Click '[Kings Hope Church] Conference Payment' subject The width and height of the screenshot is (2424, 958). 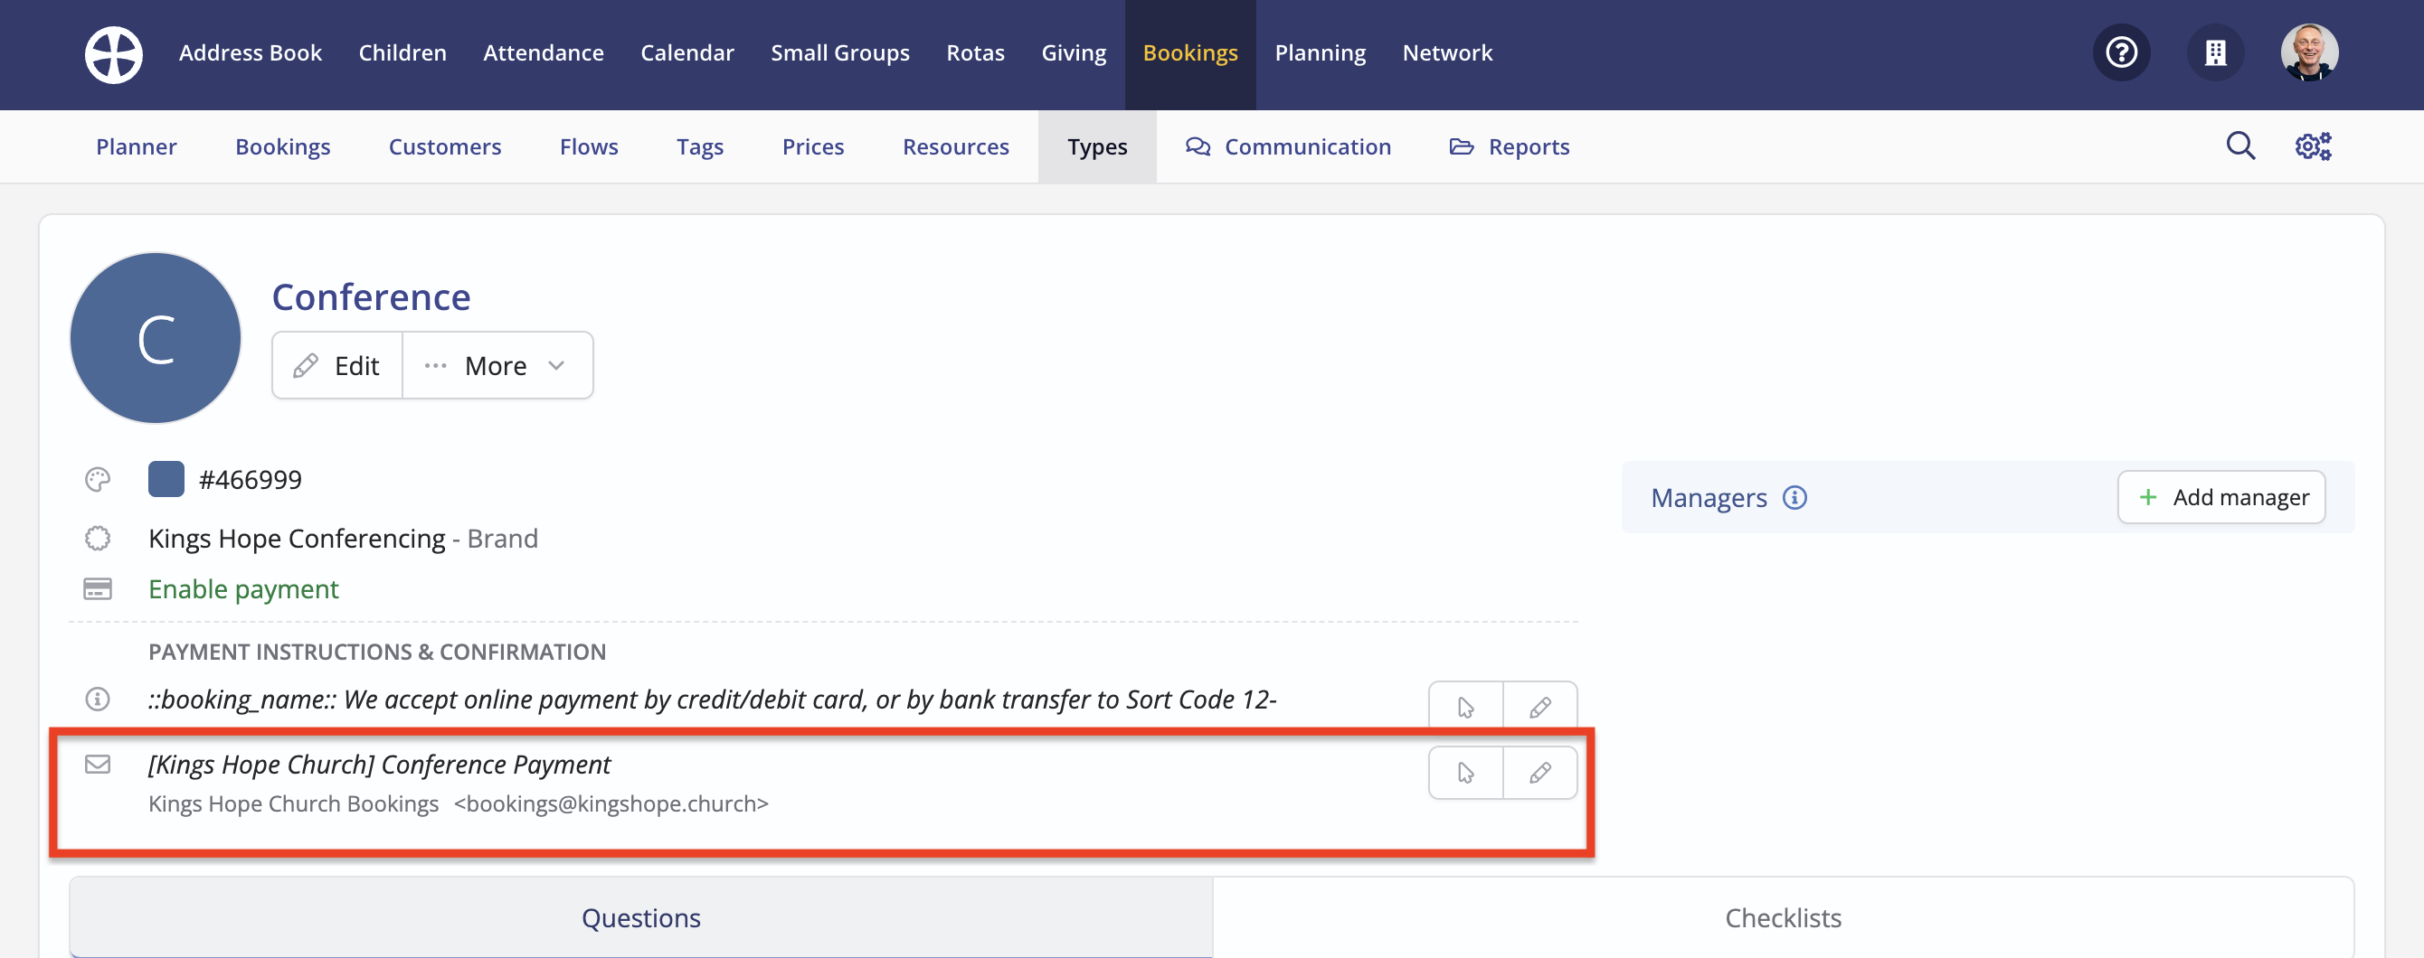[379, 765]
